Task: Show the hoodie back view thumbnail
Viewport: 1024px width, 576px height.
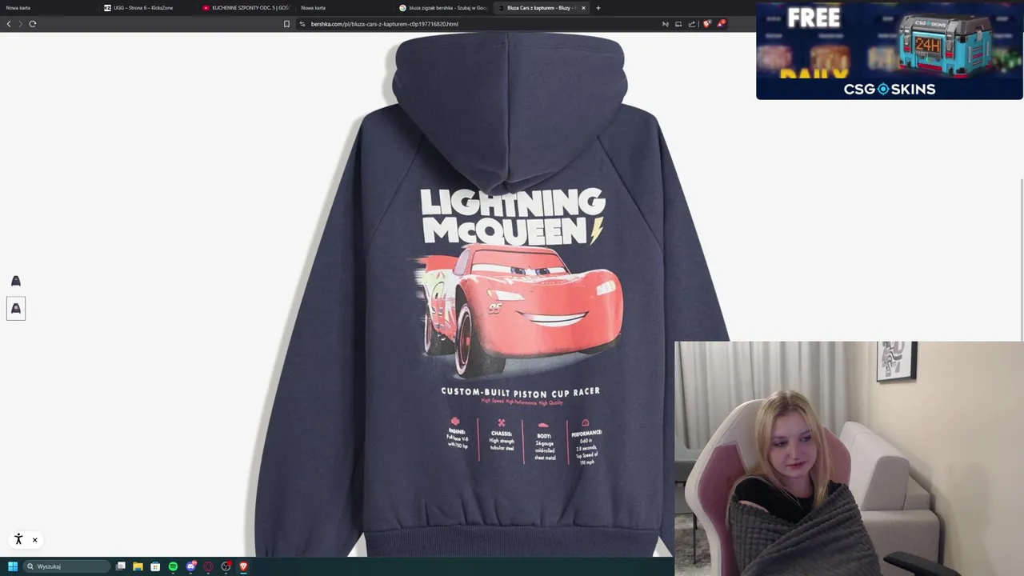Action: [x=16, y=309]
